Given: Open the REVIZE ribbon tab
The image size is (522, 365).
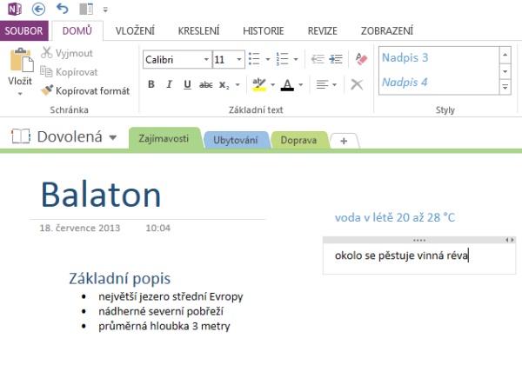Looking at the screenshot, I should (x=322, y=31).
